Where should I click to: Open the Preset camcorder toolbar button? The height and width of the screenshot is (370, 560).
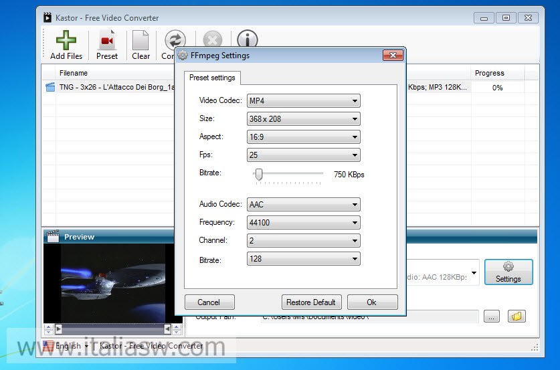point(107,45)
